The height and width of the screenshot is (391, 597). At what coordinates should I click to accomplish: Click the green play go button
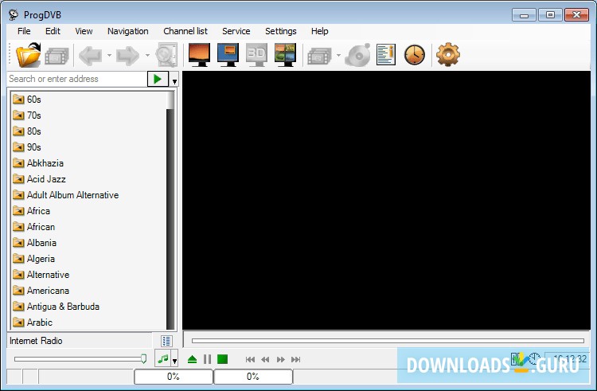[158, 79]
